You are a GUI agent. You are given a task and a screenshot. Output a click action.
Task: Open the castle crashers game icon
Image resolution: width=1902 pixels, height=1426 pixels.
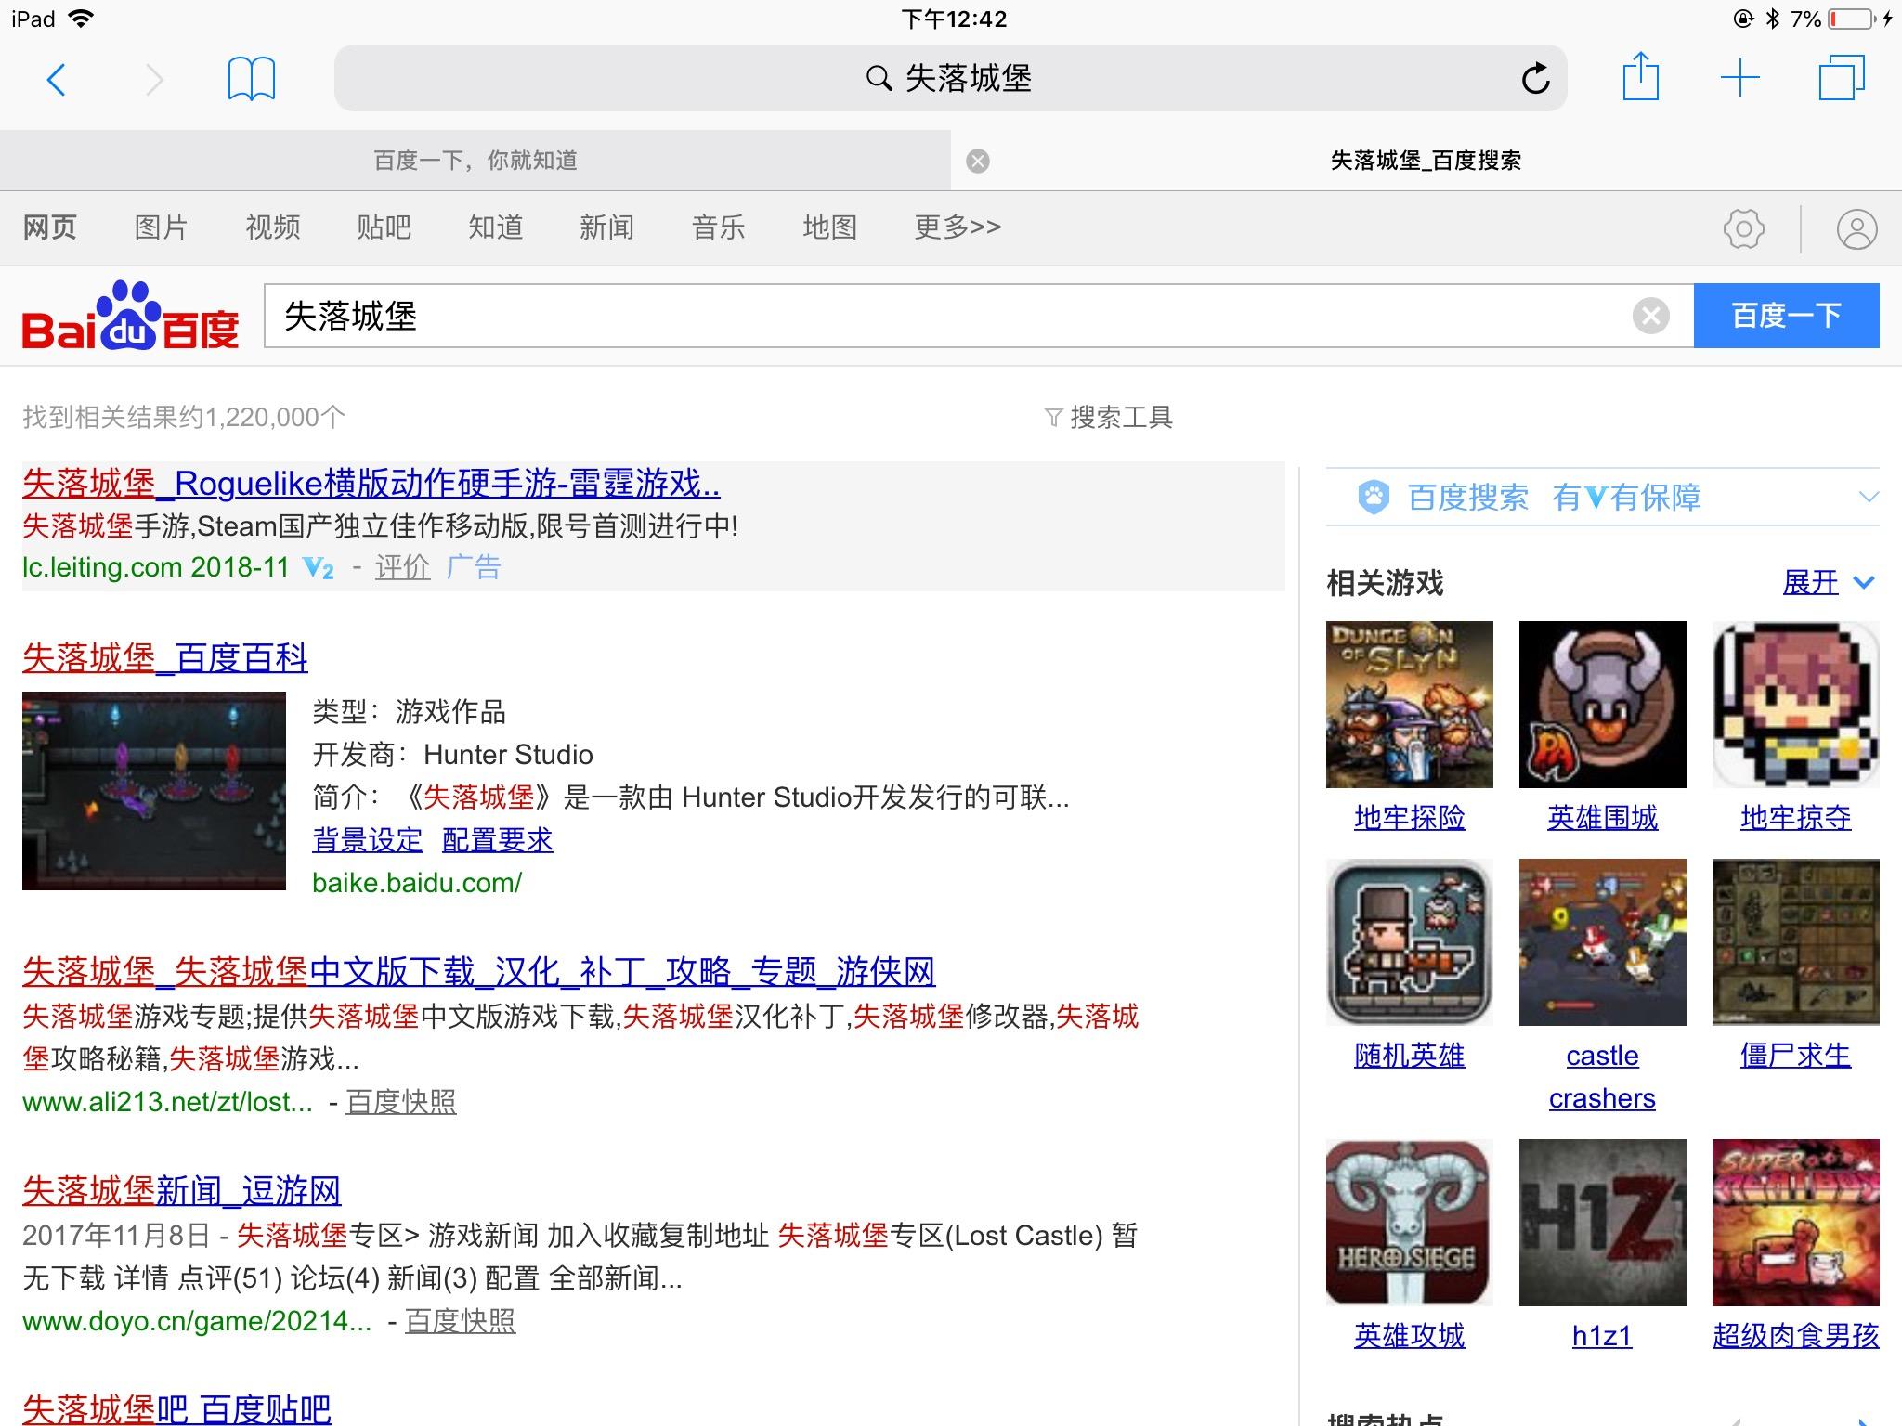(1602, 942)
